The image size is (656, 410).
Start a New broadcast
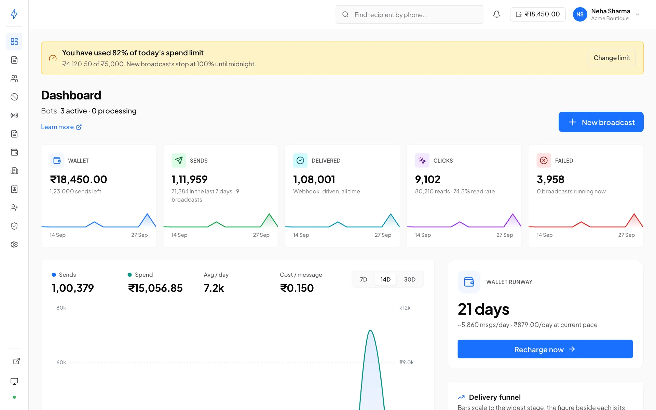(601, 122)
